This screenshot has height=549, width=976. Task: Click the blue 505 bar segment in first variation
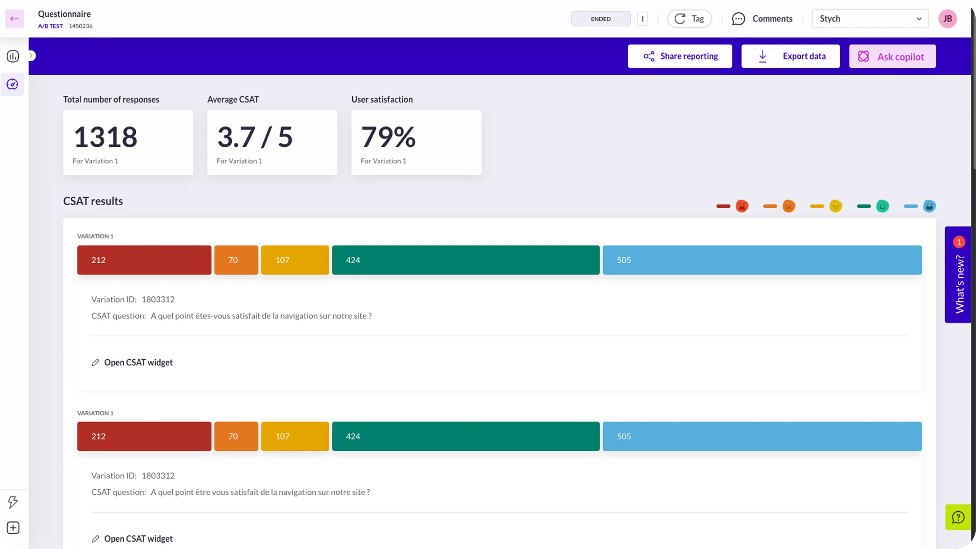coord(762,260)
